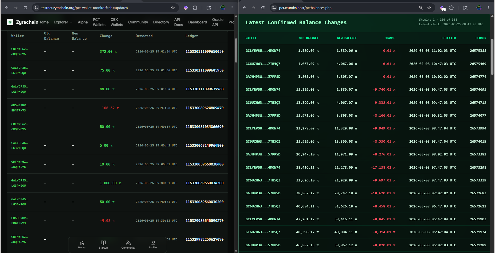Tap the Startup book icon in bottom navigation
Image resolution: width=495 pixels, height=253 pixels.
[x=103, y=243]
